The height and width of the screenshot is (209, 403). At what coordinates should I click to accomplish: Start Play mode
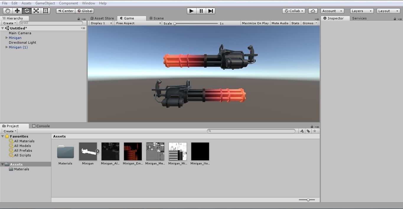192,11
